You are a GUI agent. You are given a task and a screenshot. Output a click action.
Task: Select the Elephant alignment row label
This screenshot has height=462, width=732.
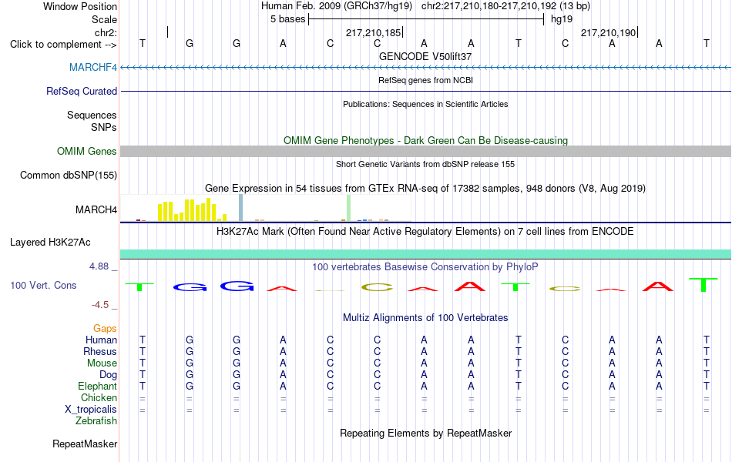(98, 387)
